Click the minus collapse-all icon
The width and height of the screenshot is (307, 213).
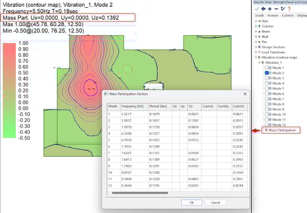click(275, 8)
